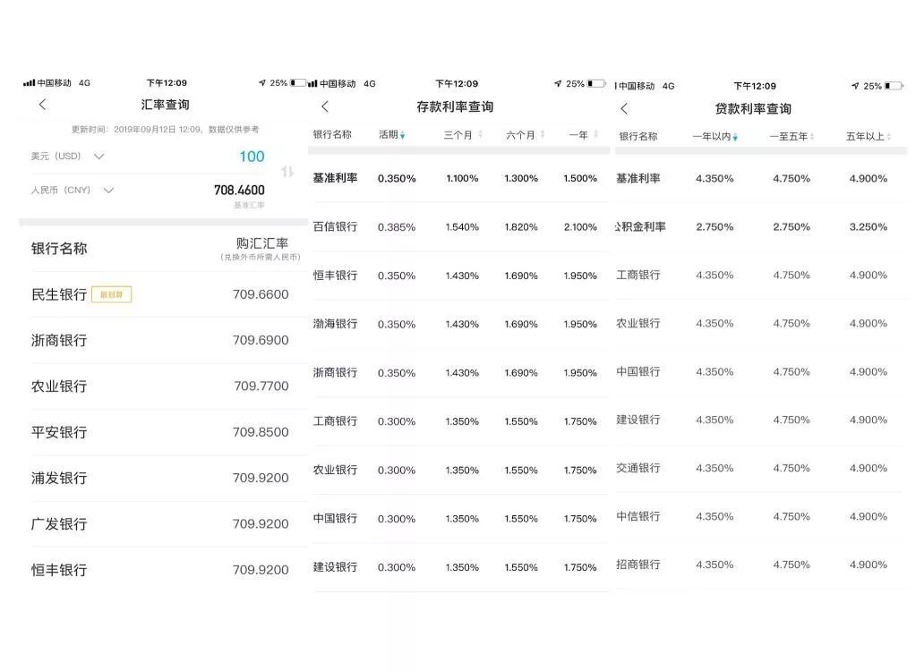
Task: Tap the back arrow on 存款利率查询 screen
Action: coord(324,106)
